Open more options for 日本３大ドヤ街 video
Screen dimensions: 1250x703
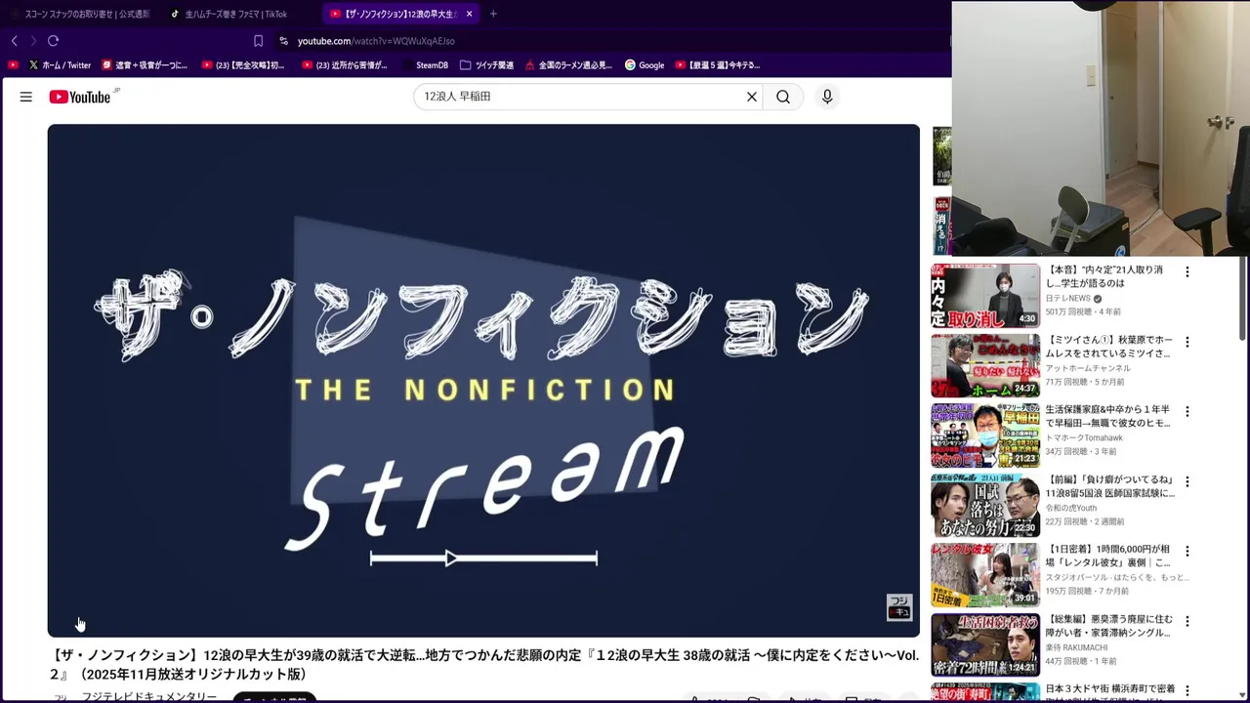point(1187,691)
